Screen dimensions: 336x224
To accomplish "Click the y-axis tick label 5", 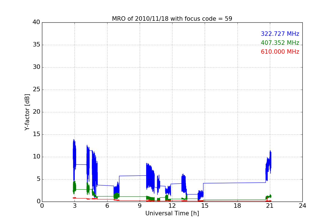I will click(38, 179).
